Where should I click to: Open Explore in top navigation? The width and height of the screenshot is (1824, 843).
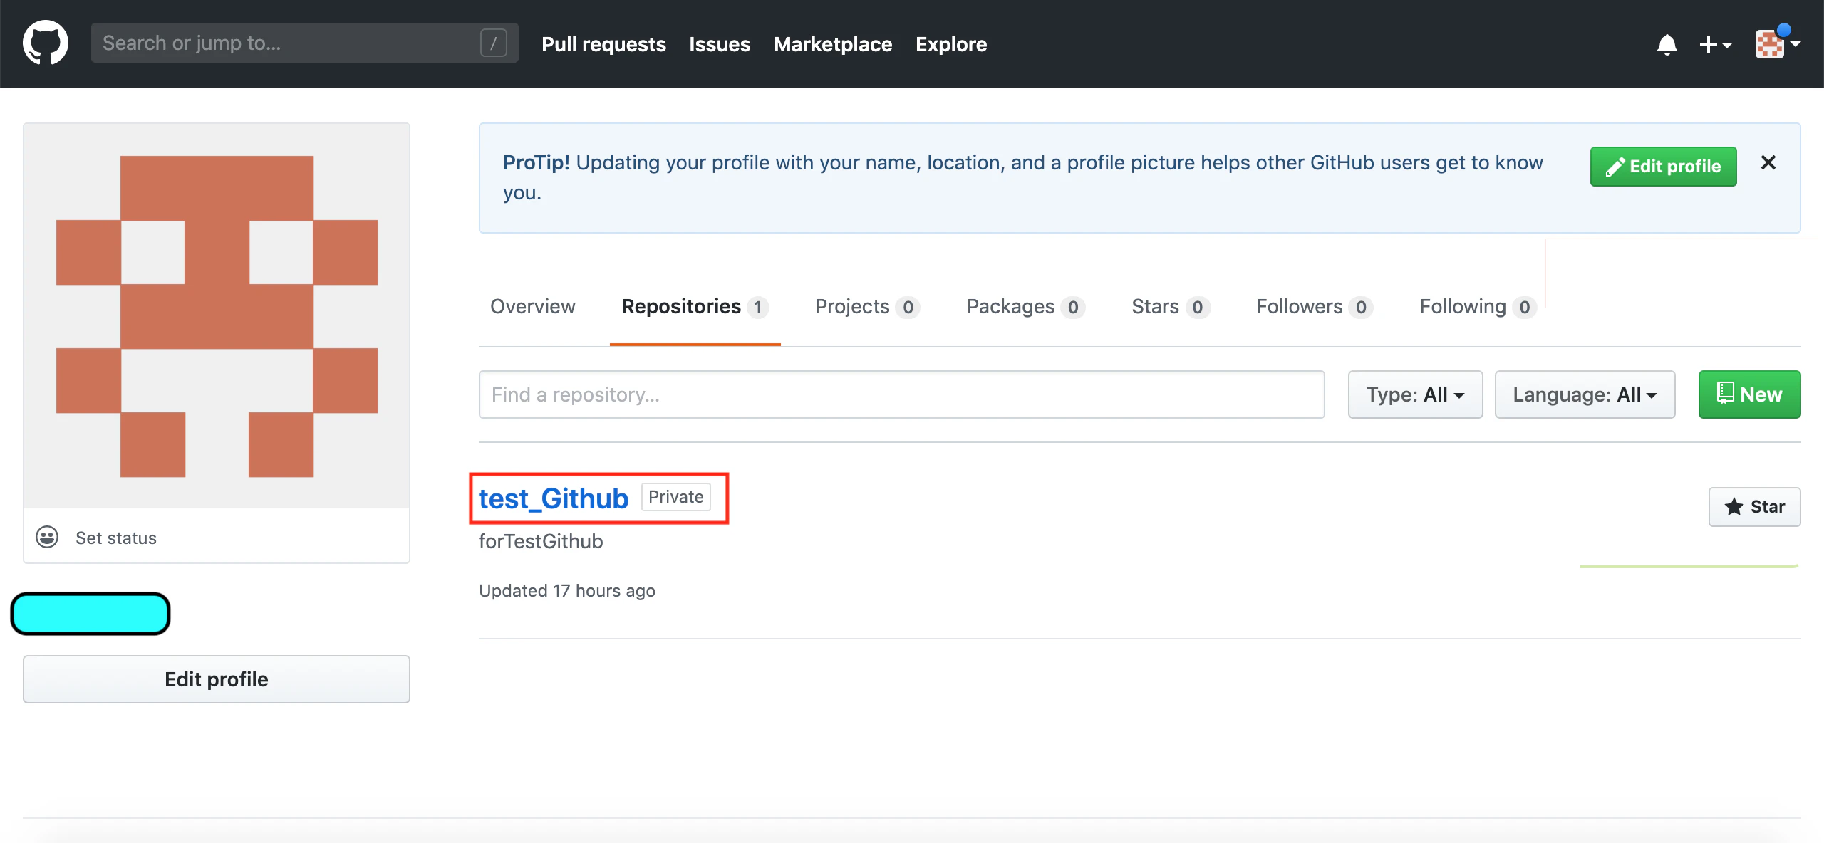(x=951, y=44)
